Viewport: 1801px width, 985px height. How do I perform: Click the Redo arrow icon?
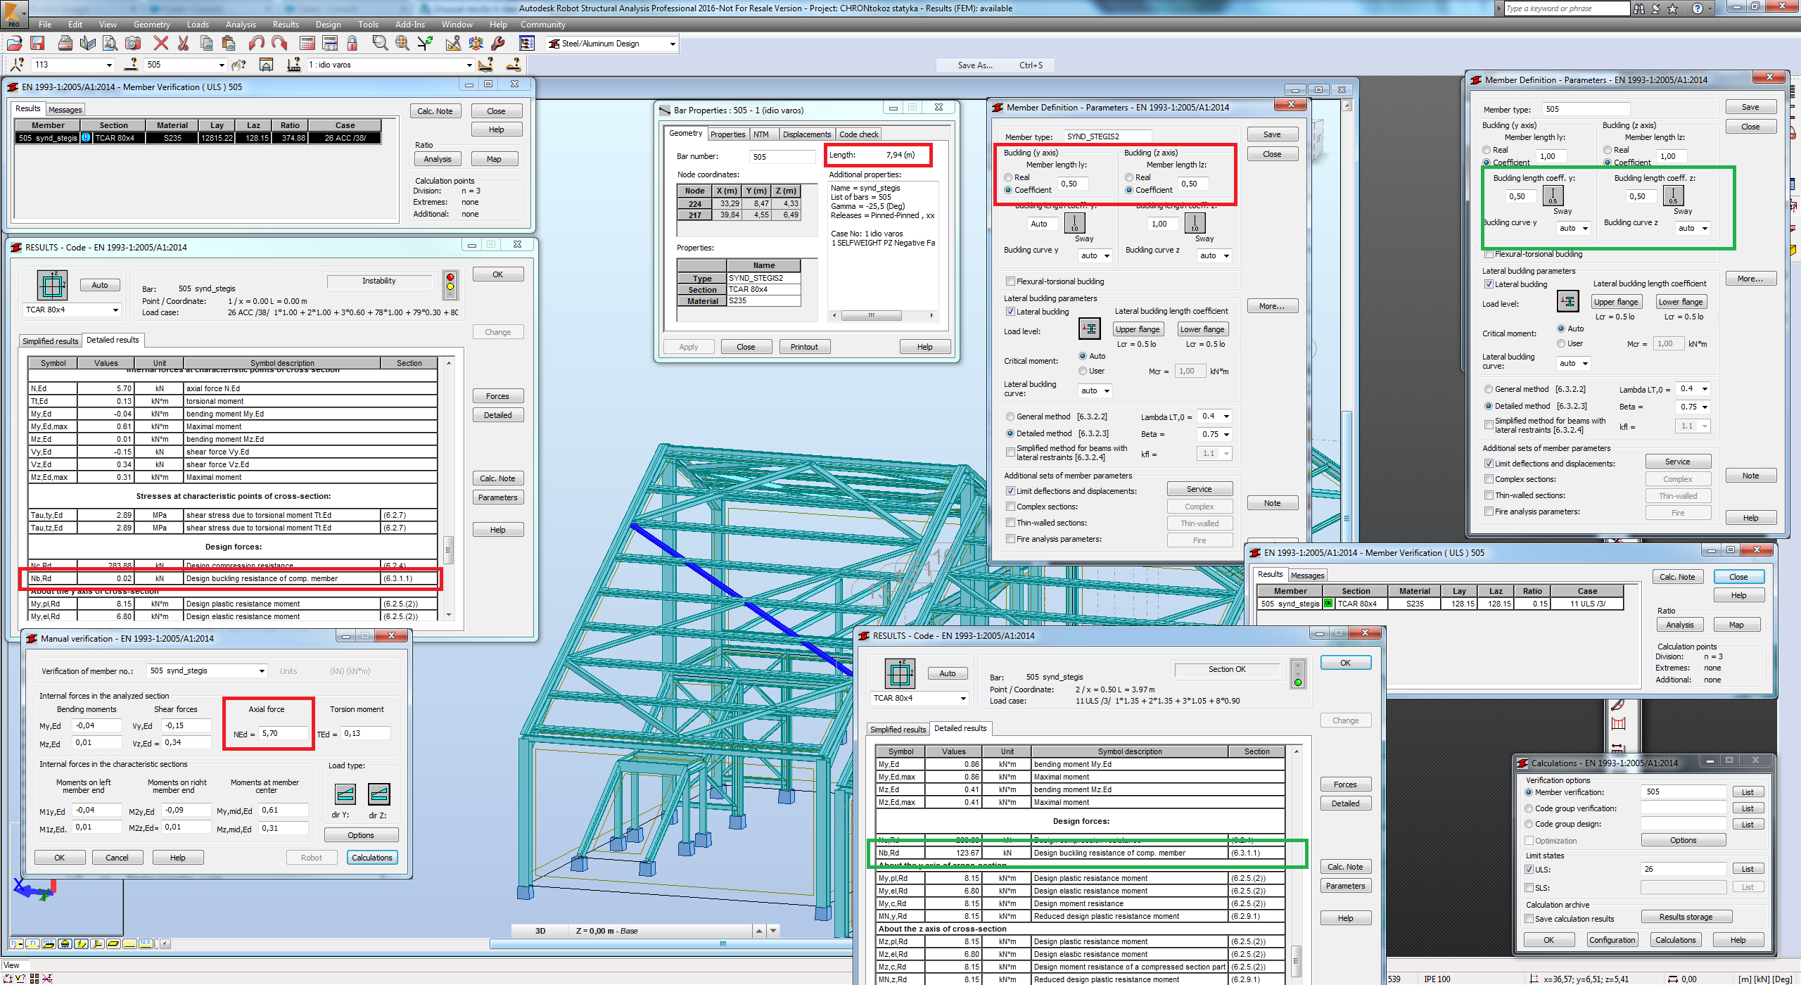(279, 44)
